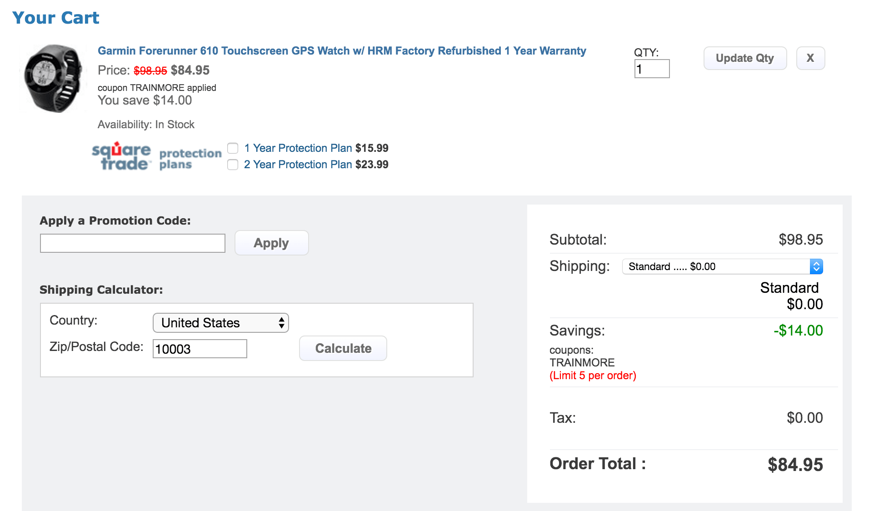The height and width of the screenshot is (511, 869).
Task: Remove item with the X button
Action: coord(810,58)
